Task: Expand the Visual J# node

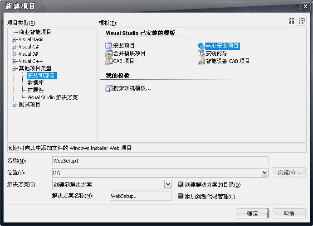Action: [14, 54]
